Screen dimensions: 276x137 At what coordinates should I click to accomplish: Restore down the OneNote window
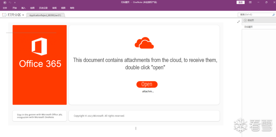click(266, 2)
